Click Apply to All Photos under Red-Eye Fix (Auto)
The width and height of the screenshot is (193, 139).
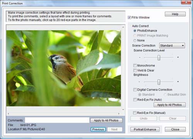point(169,105)
